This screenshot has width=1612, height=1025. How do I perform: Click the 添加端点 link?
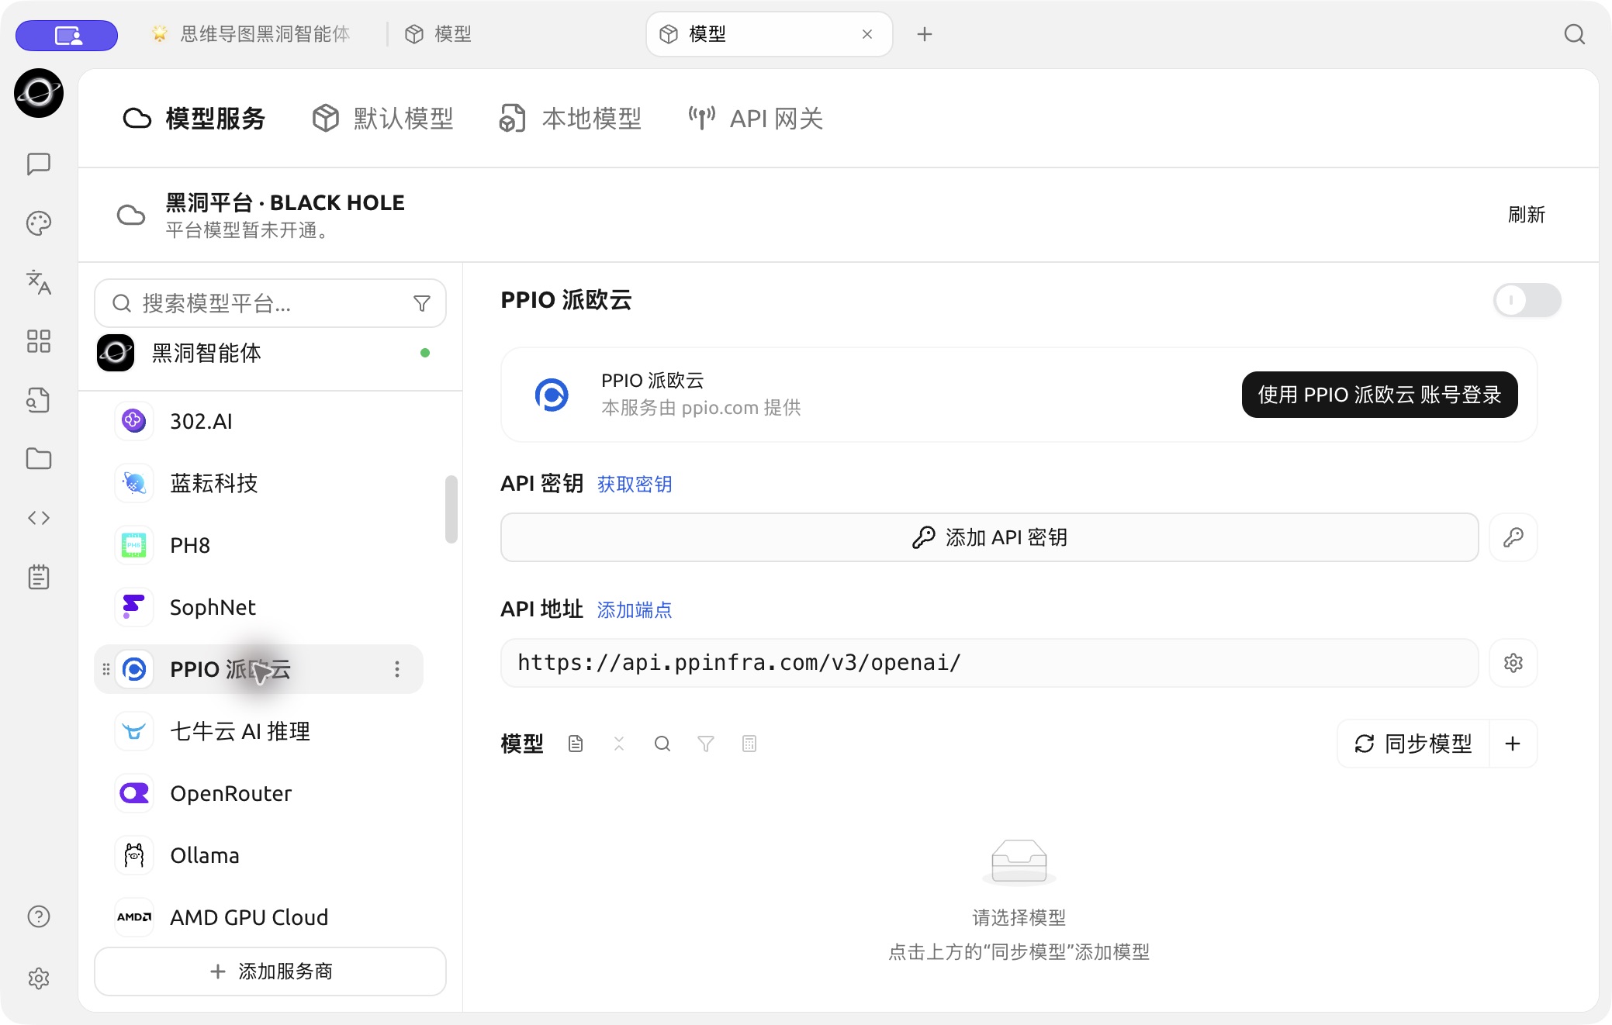(635, 610)
